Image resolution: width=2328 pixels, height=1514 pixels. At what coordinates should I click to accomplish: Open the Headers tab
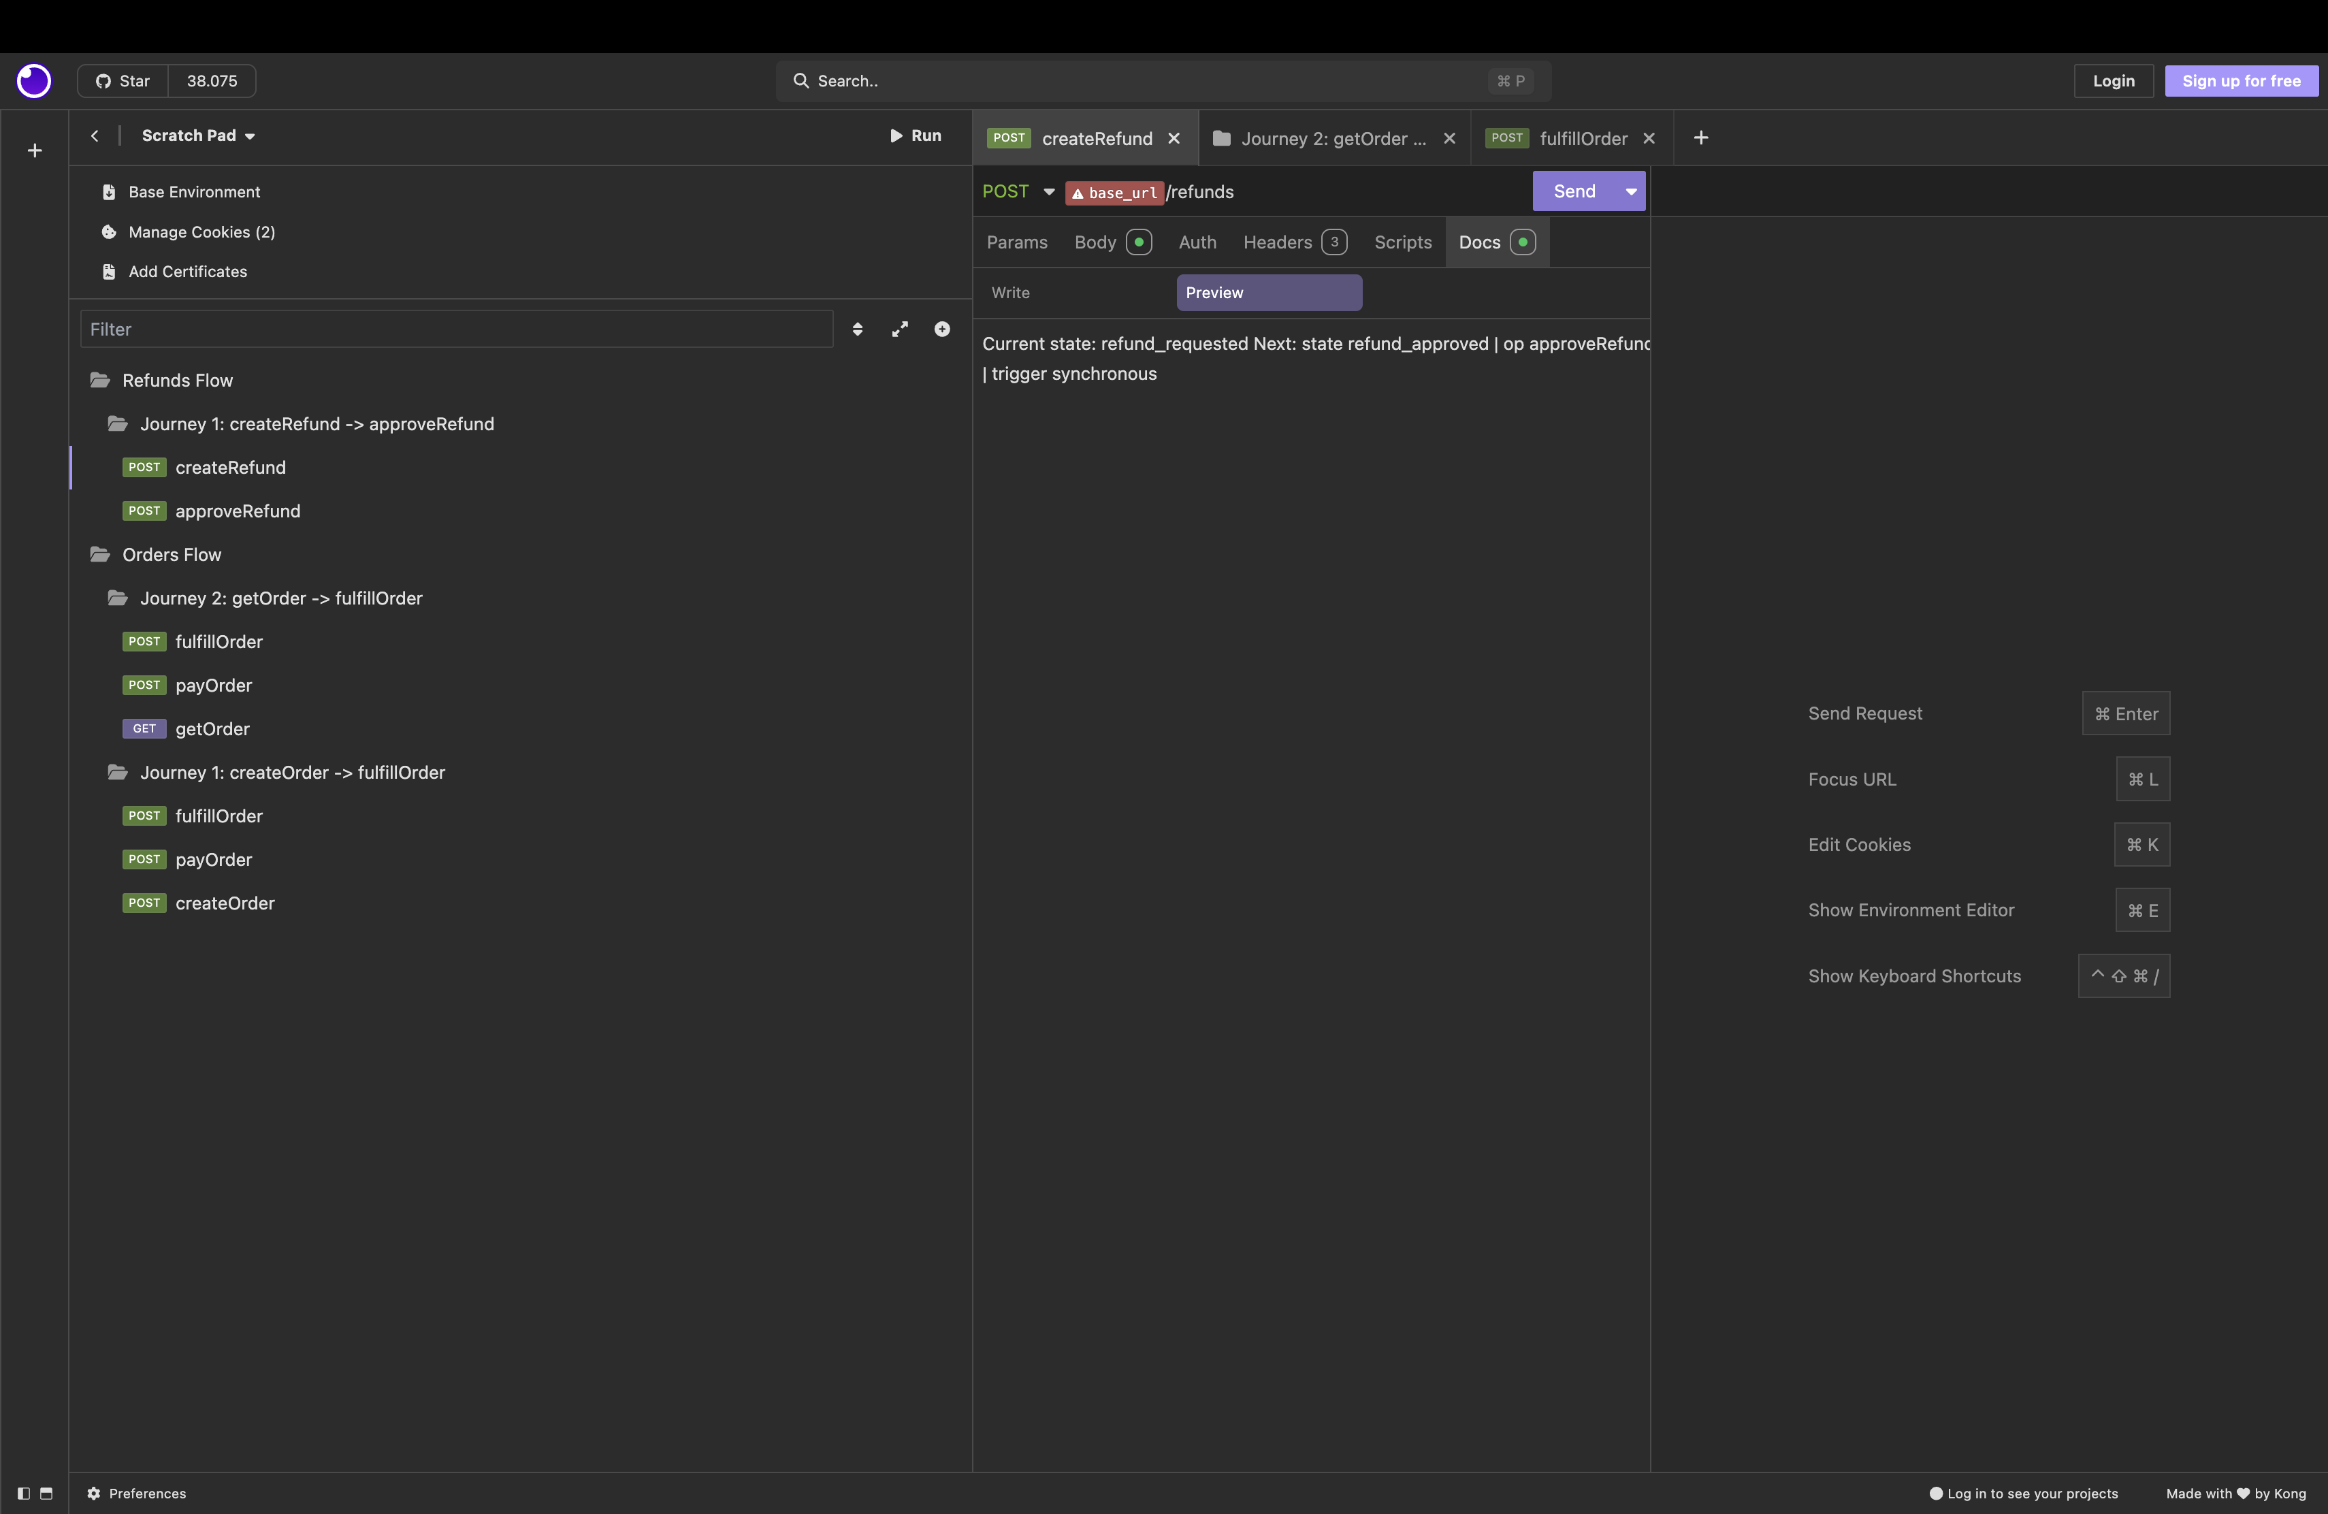coord(1276,242)
